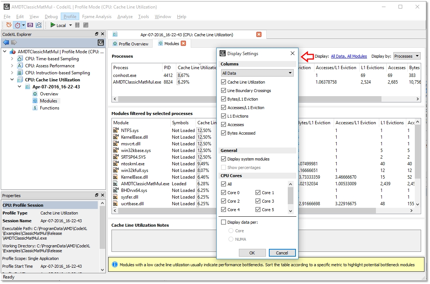Navigate forward with gray arrow in Explorer
This screenshot has width=430, height=284.
(14, 43)
